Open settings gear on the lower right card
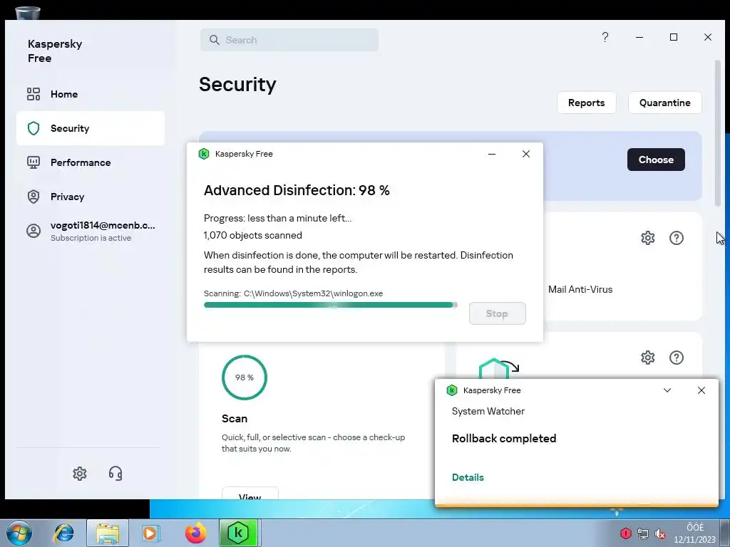 coord(647,358)
